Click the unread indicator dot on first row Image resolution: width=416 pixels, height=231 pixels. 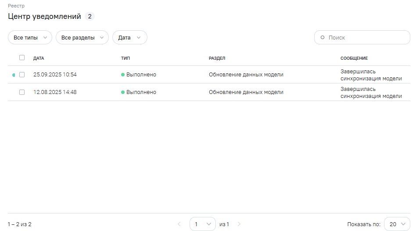point(14,75)
